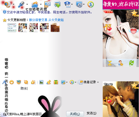Click my own QQ show couple avatar
The image size is (139, 117).
[121, 99]
